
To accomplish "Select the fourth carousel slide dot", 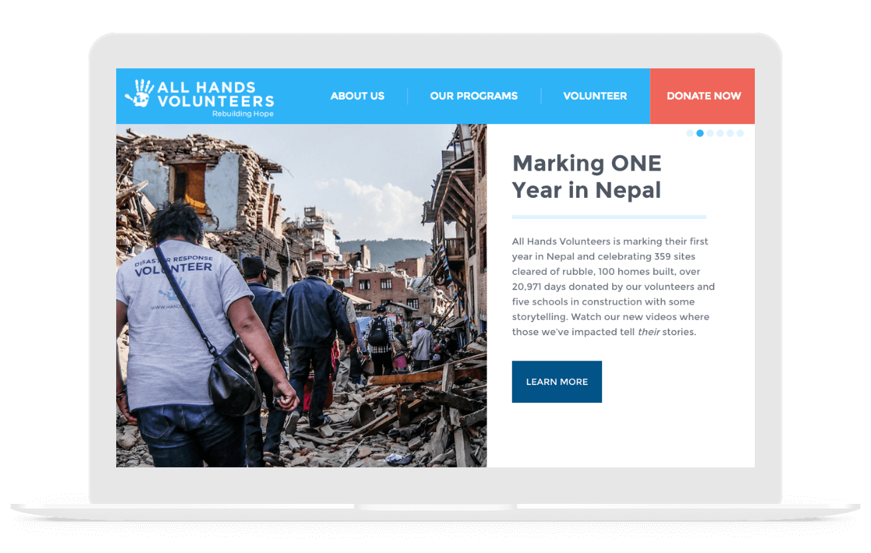I will point(720,133).
